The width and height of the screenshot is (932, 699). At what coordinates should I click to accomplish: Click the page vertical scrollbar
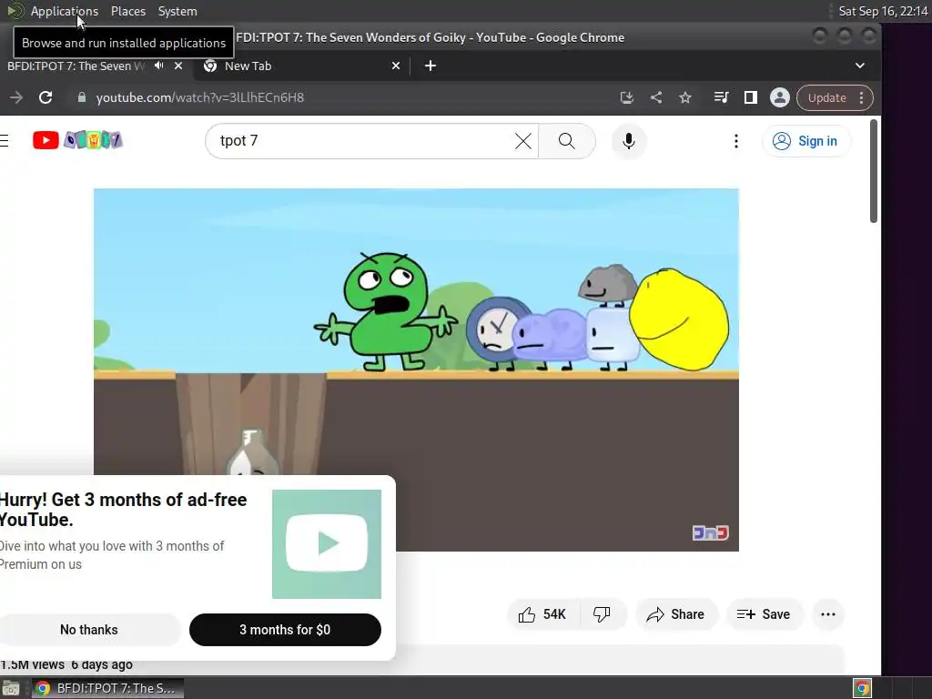(x=873, y=171)
